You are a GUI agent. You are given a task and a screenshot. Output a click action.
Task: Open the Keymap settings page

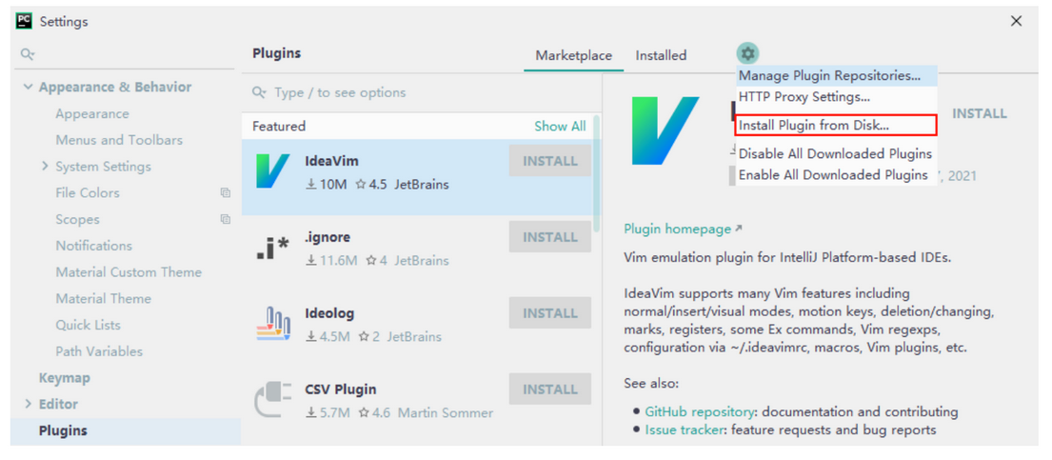[x=65, y=378]
